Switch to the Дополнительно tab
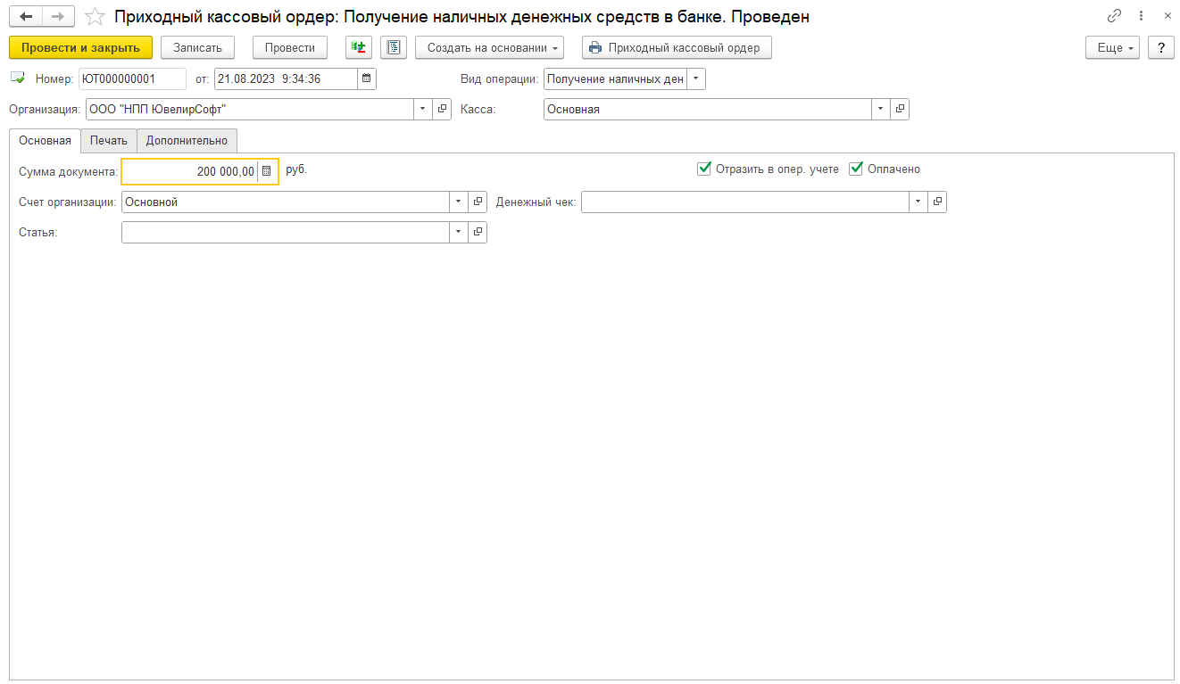 187,140
